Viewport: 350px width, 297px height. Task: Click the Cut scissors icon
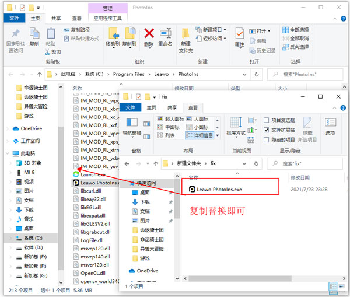click(47, 53)
